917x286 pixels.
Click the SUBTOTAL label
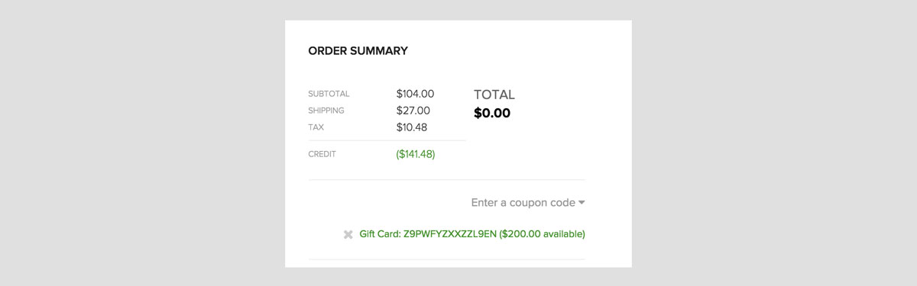pyautogui.click(x=329, y=94)
